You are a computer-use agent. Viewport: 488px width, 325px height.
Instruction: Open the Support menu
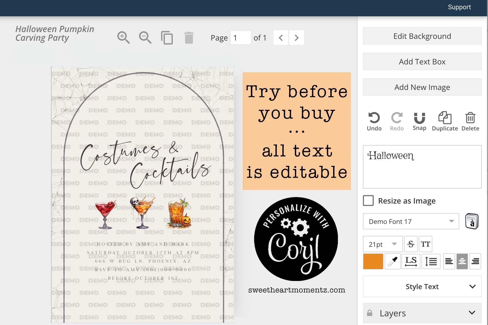[x=459, y=7]
